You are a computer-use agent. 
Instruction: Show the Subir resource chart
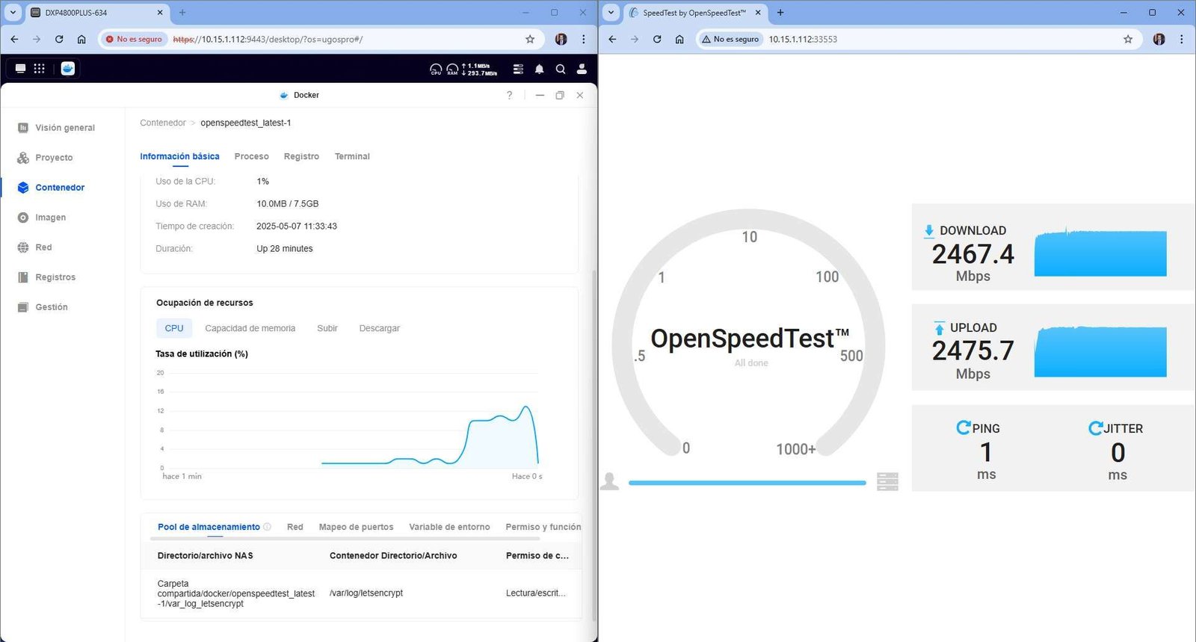327,328
